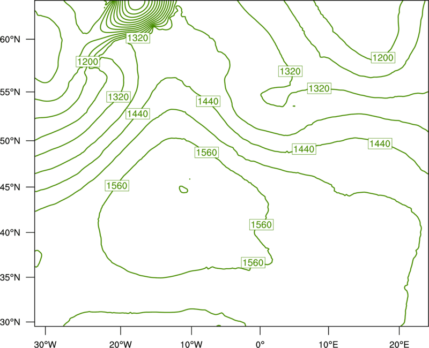
Task: Select the 20°W longitude axis label
Action: [120, 344]
